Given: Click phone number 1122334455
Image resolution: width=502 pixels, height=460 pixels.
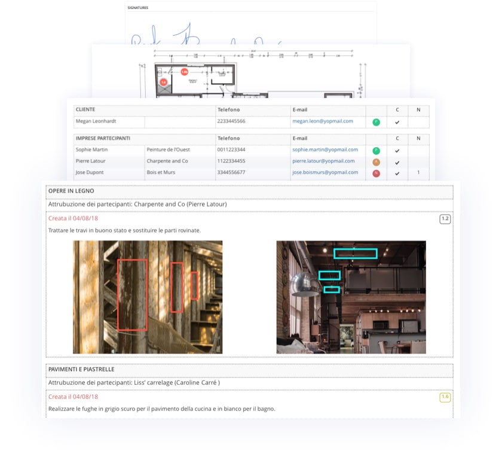Looking at the screenshot, I should pyautogui.click(x=231, y=161).
